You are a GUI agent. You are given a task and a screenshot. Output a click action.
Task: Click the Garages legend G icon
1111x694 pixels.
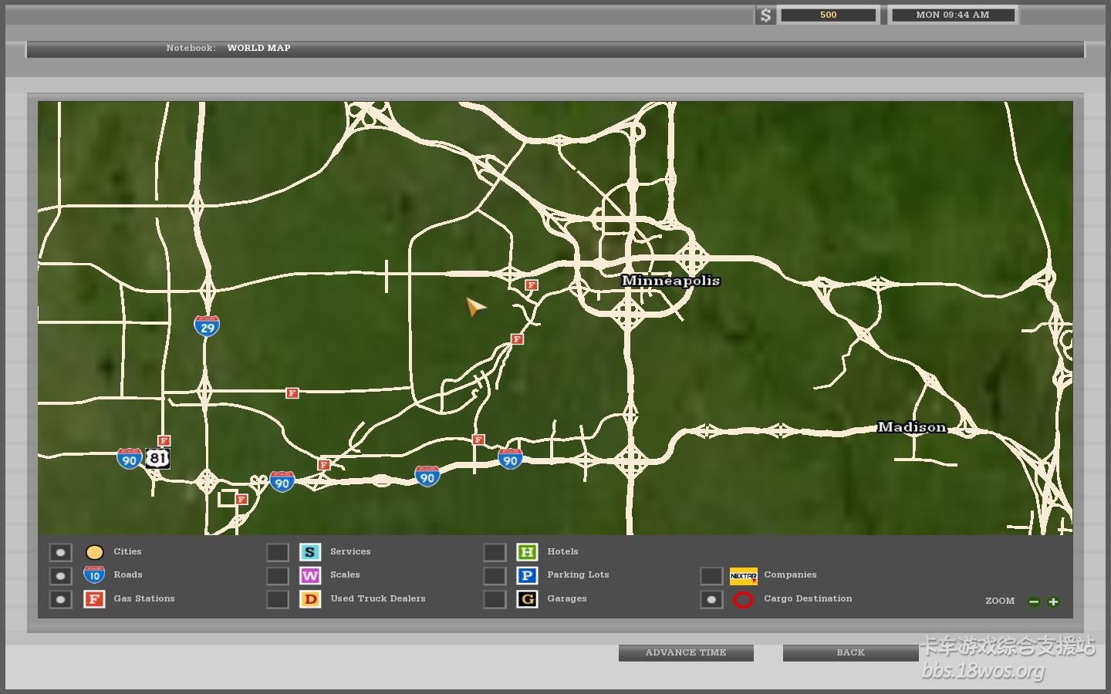[x=527, y=599]
